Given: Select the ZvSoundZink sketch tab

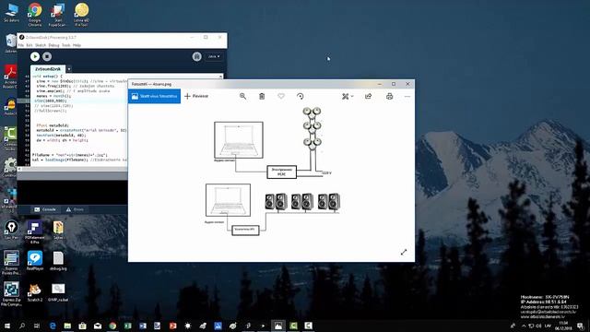Looking at the screenshot, I should pos(48,69).
